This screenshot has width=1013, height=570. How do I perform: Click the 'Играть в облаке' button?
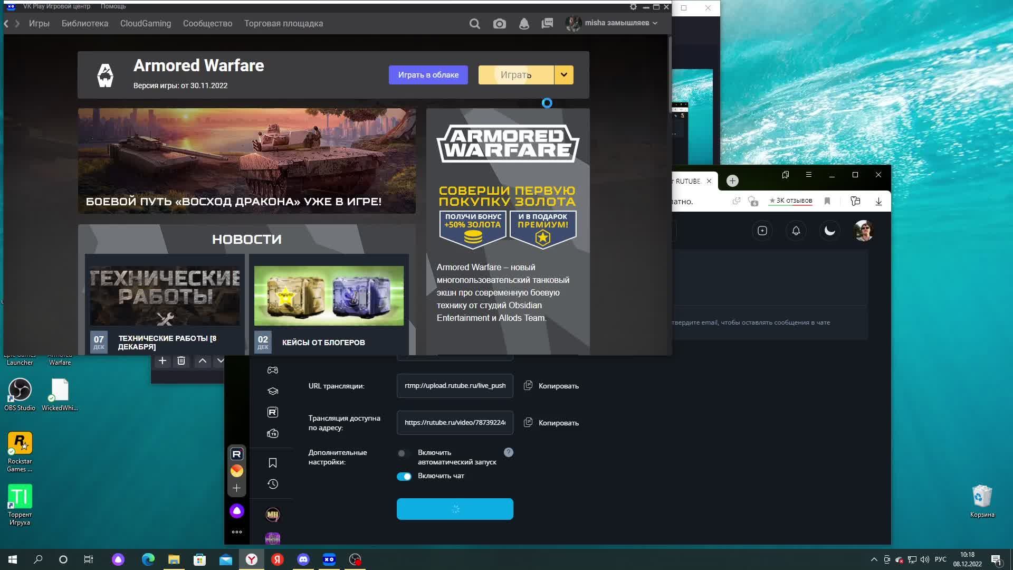tap(428, 75)
